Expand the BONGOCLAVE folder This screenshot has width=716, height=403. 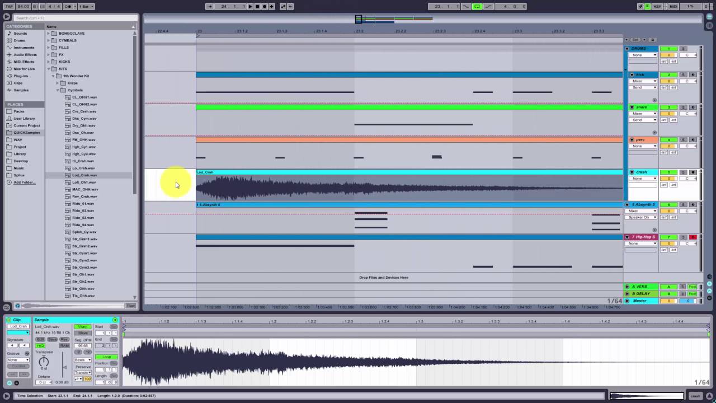48,34
